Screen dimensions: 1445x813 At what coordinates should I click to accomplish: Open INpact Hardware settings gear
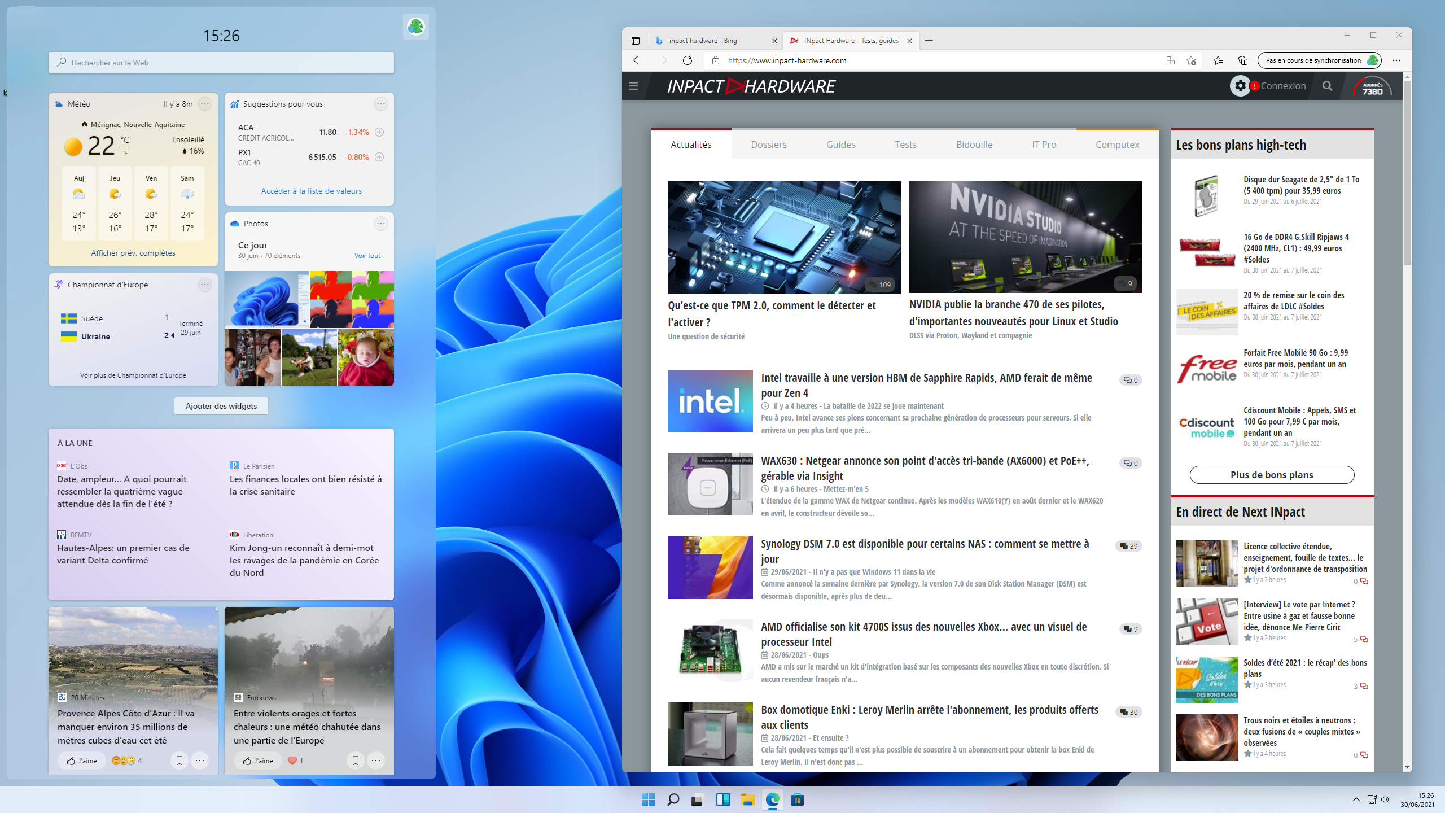1240,86
